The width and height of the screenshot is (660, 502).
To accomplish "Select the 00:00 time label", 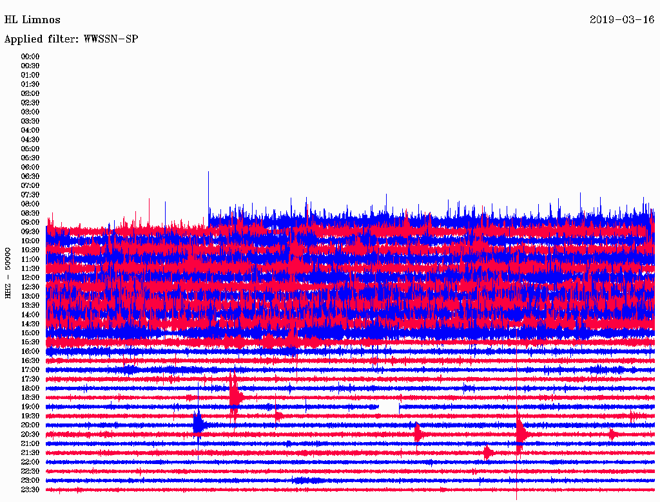I will click(30, 57).
